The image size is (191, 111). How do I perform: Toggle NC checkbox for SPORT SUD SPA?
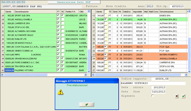[x=62, y=15]
